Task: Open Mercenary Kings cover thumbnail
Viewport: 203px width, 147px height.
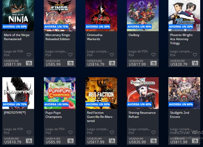Action: 60,16
